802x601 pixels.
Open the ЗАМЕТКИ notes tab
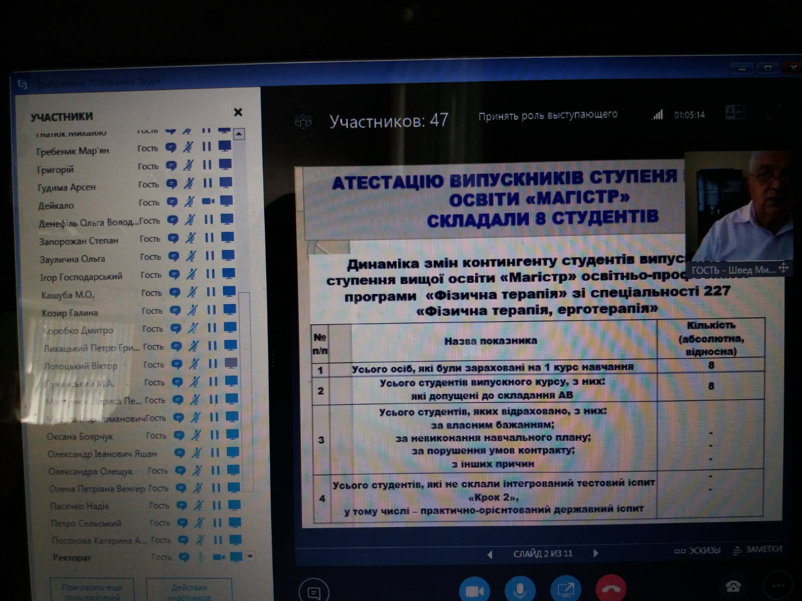(x=757, y=549)
